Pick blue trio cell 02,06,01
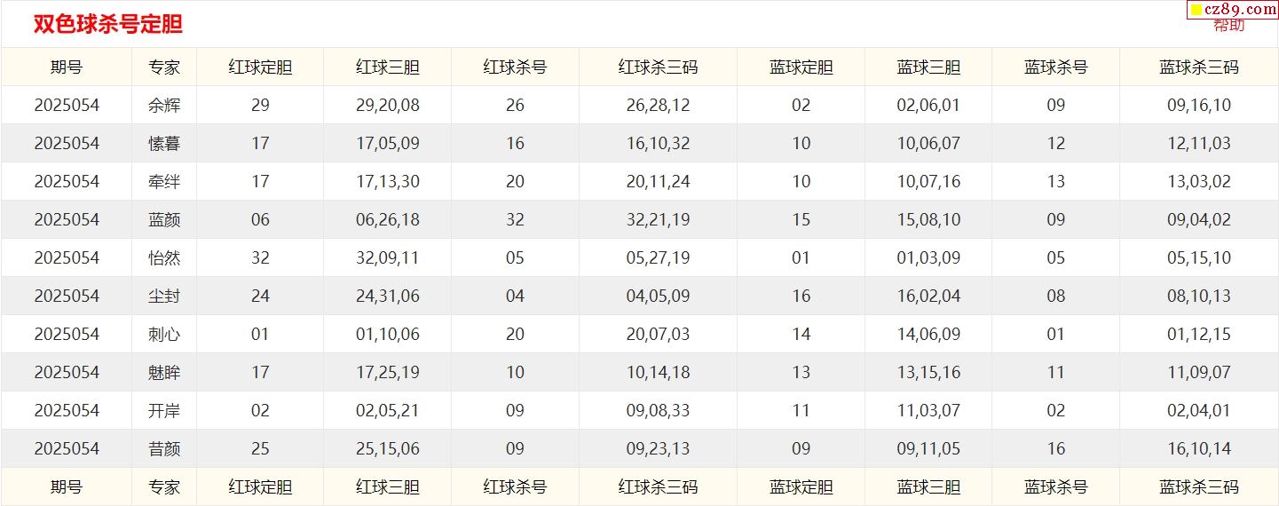The image size is (1279, 506). tap(928, 105)
